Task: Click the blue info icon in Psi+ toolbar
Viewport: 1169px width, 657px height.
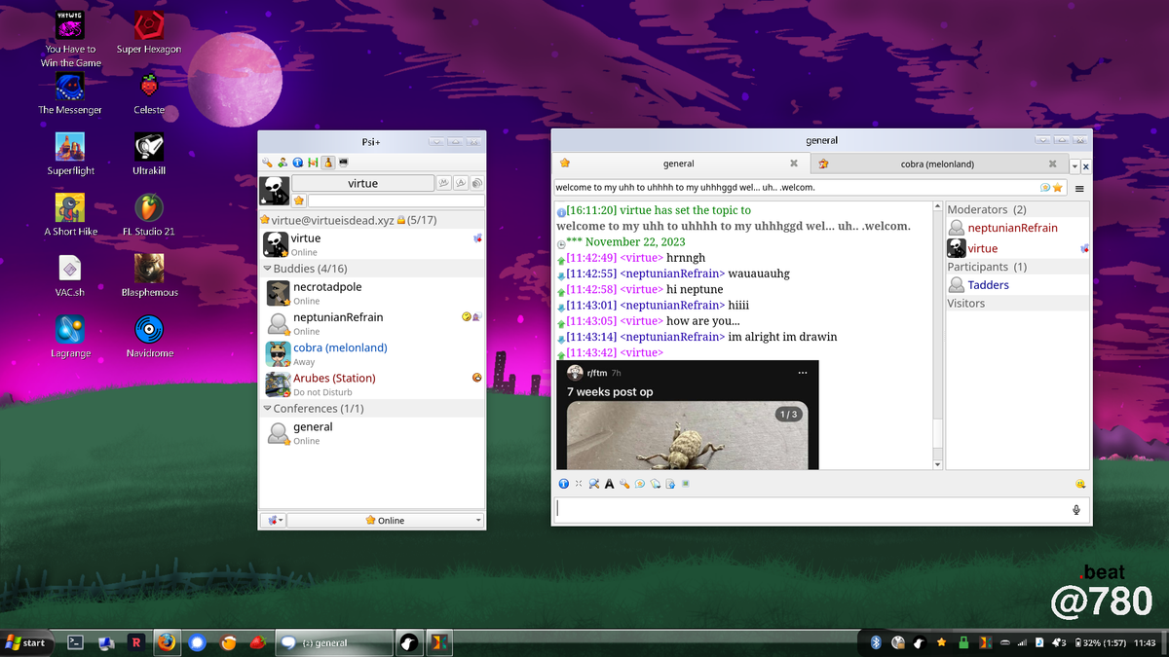Action: 298,163
